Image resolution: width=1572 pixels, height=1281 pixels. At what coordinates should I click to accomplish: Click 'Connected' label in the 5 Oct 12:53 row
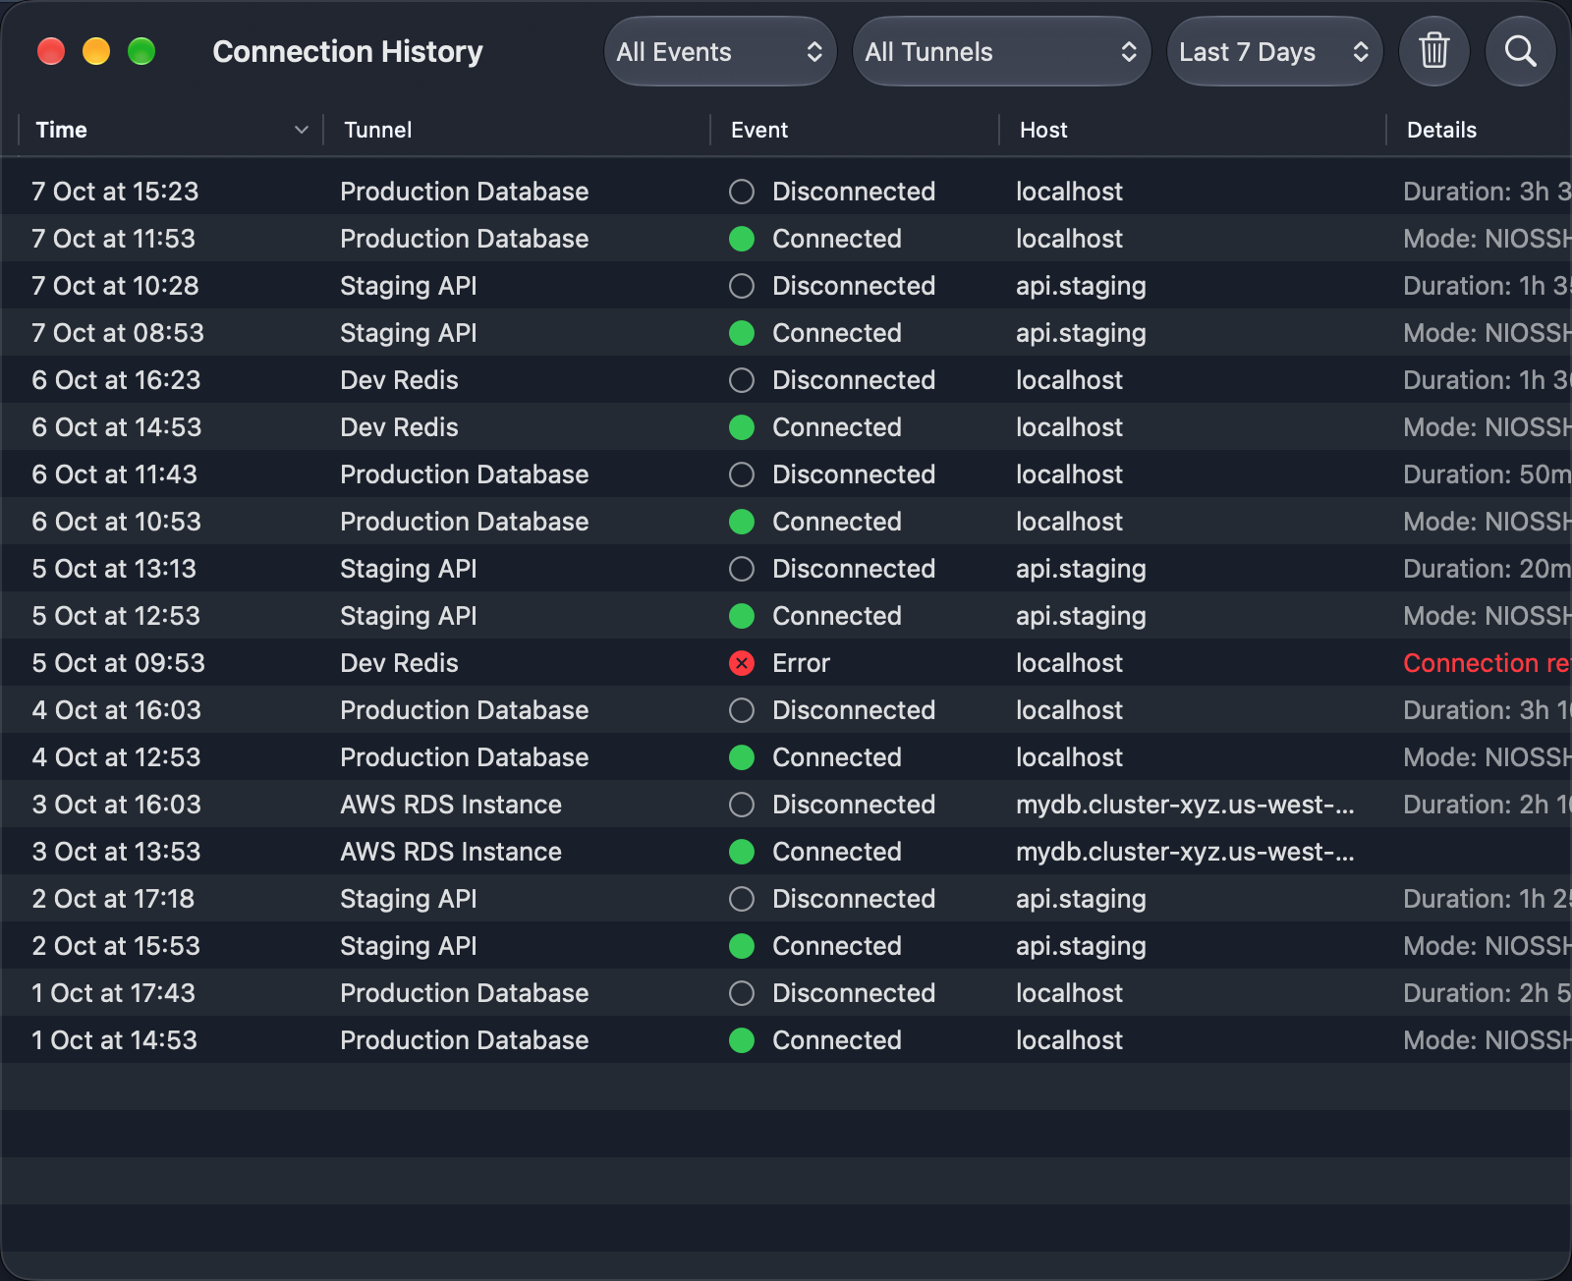click(837, 616)
